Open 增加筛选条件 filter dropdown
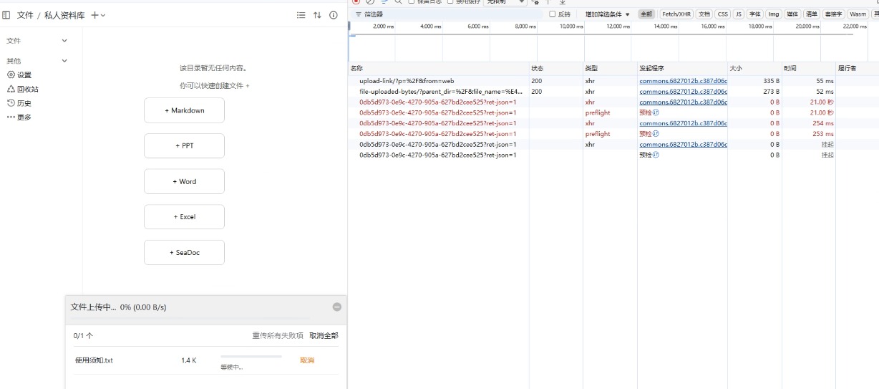 click(607, 14)
